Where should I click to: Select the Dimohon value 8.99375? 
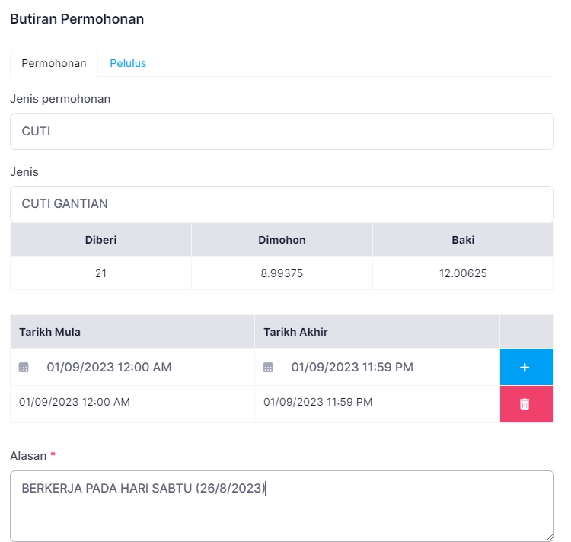tap(282, 273)
